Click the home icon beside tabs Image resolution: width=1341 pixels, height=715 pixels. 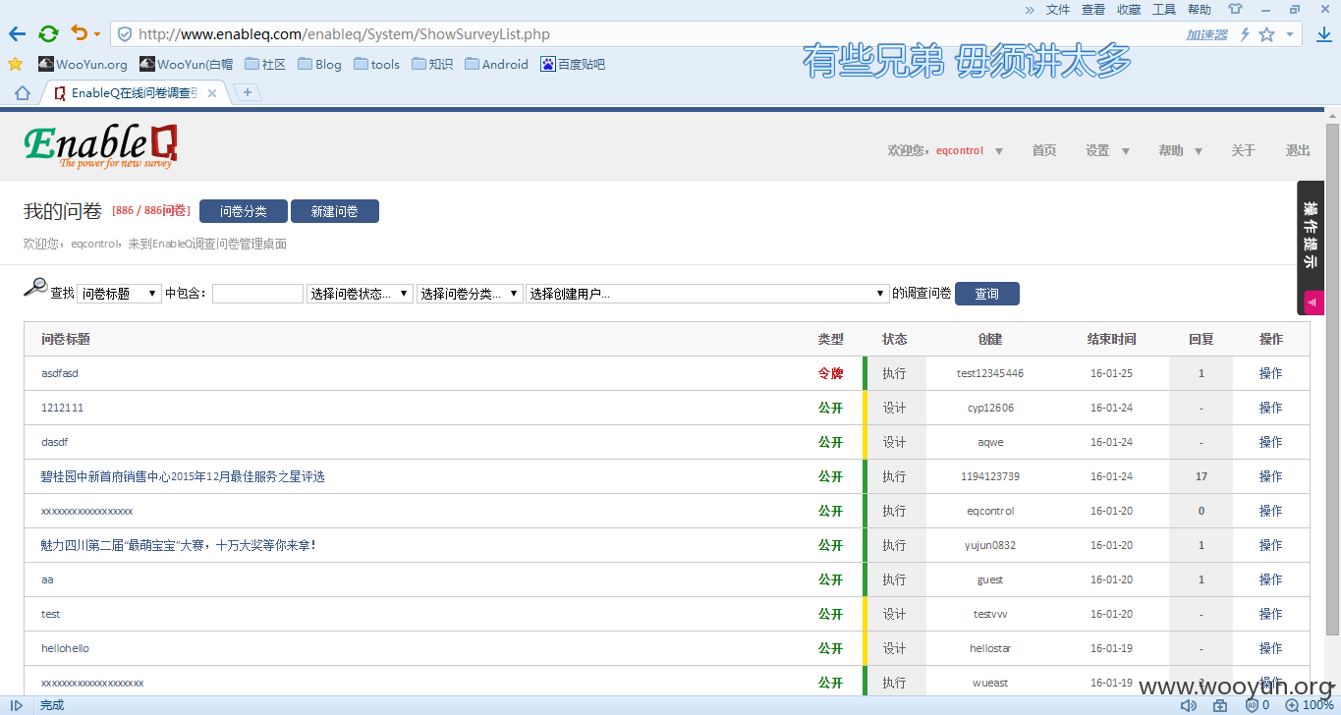click(22, 93)
